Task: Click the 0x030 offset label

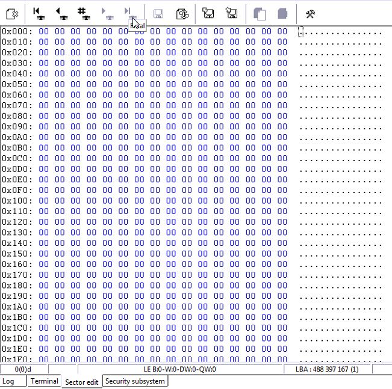Action: (x=17, y=63)
